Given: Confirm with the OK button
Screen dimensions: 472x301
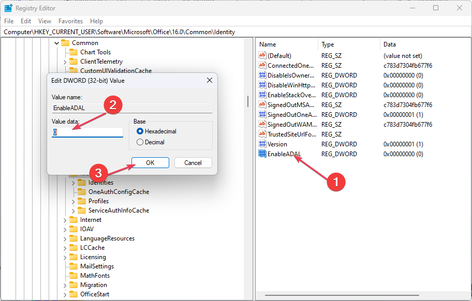Looking at the screenshot, I should pyautogui.click(x=150, y=163).
